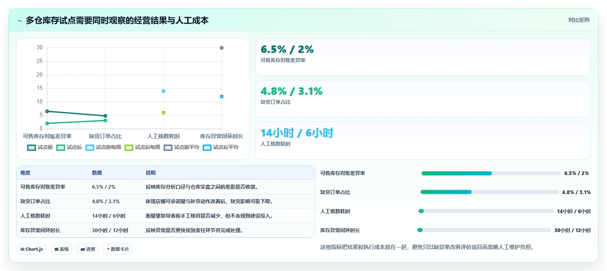
Task: Select the 14小时 / 6小时 data card
Action: coord(423,140)
